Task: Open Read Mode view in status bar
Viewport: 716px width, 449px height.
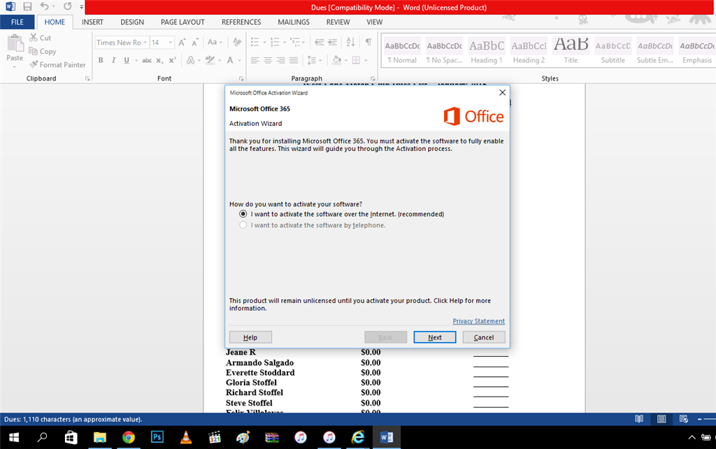Action: pyautogui.click(x=639, y=419)
